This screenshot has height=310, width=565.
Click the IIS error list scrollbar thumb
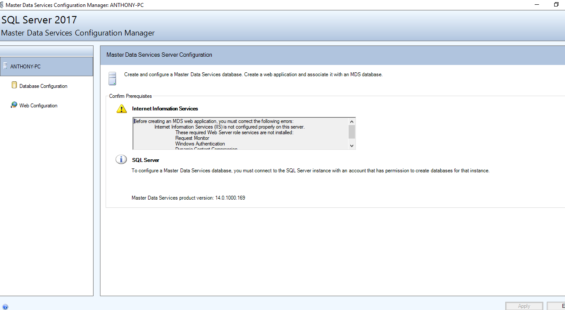click(x=352, y=132)
